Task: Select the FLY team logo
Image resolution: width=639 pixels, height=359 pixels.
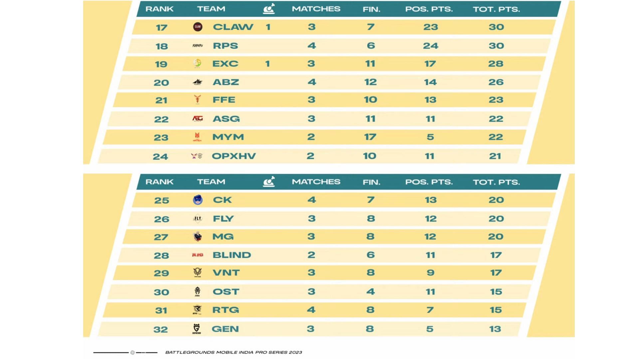Action: [198, 218]
